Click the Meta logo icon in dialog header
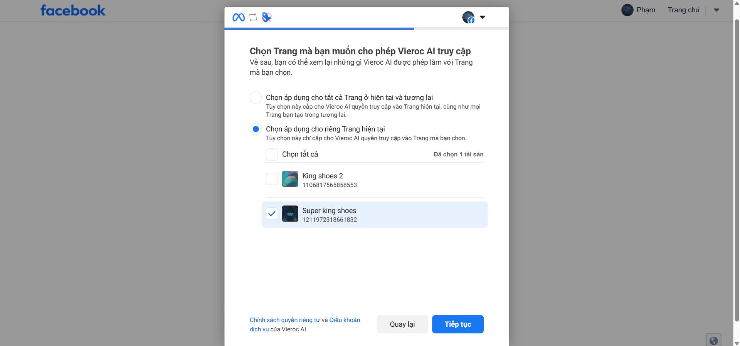Viewport: 740px width, 346px height. 239,17
